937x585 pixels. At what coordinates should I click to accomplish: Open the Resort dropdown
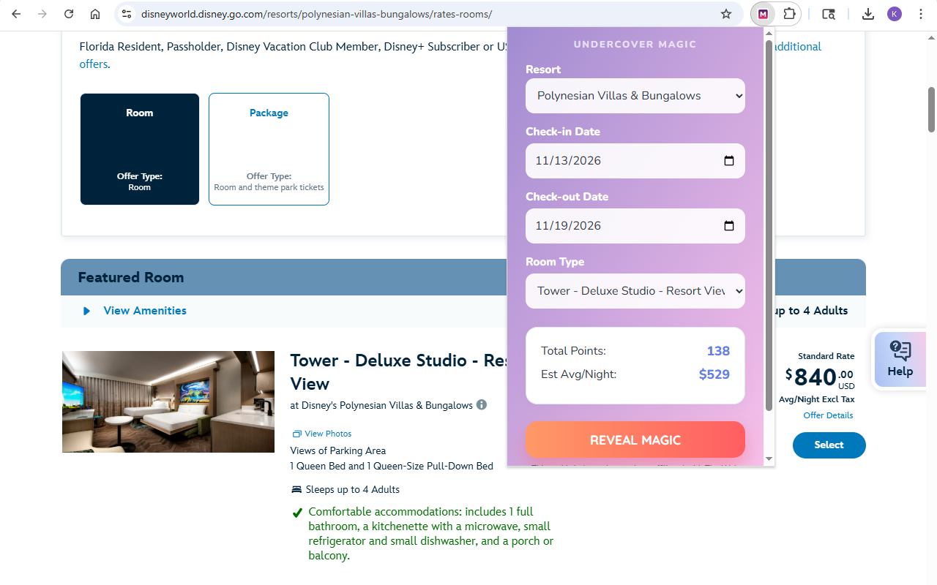pos(635,96)
